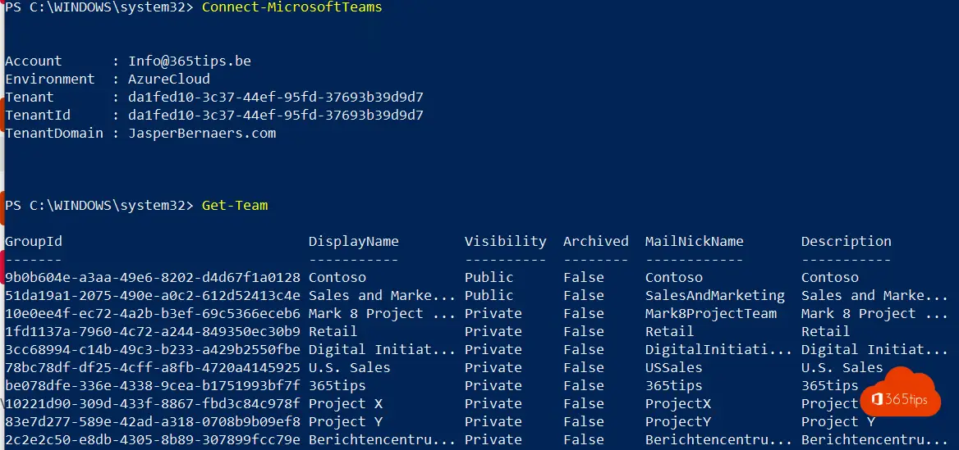Click the 365tips mail nickname cell
This screenshot has height=450, width=959.
pyautogui.click(x=673, y=385)
